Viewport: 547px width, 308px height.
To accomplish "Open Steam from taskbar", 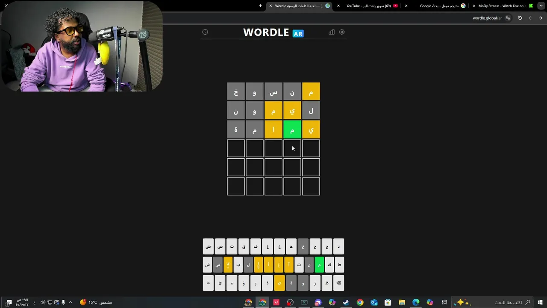I will pos(346,302).
